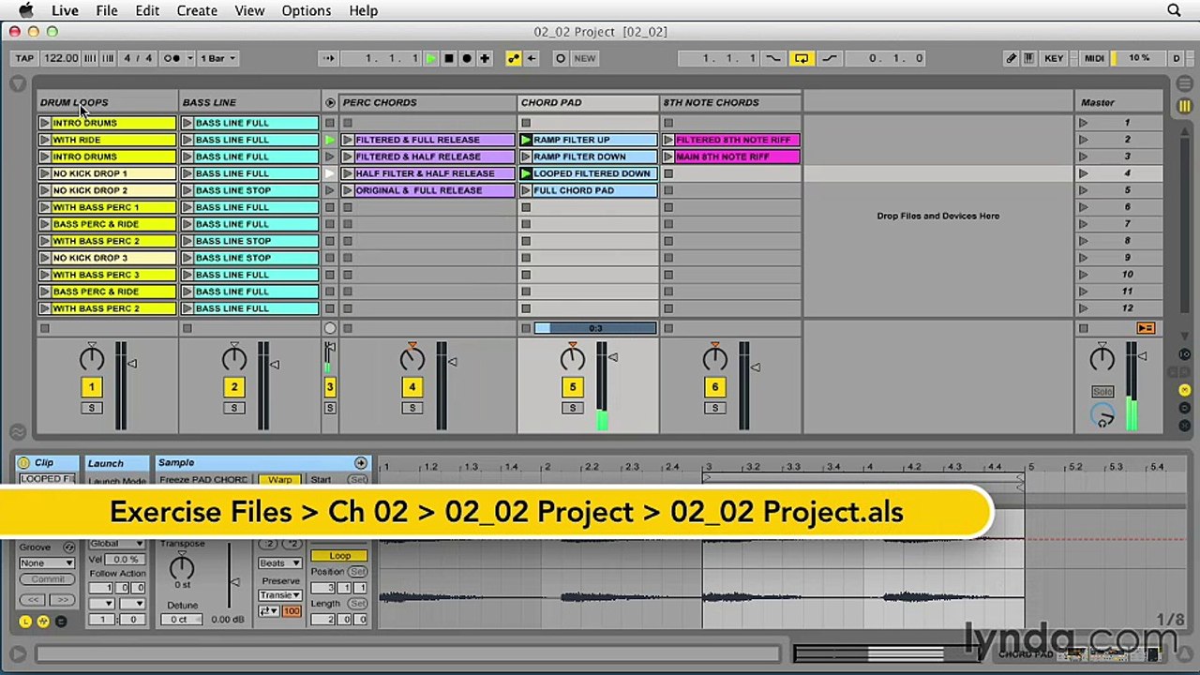Show the browser with the top-left triangle
The width and height of the screenshot is (1200, 675).
[18, 83]
